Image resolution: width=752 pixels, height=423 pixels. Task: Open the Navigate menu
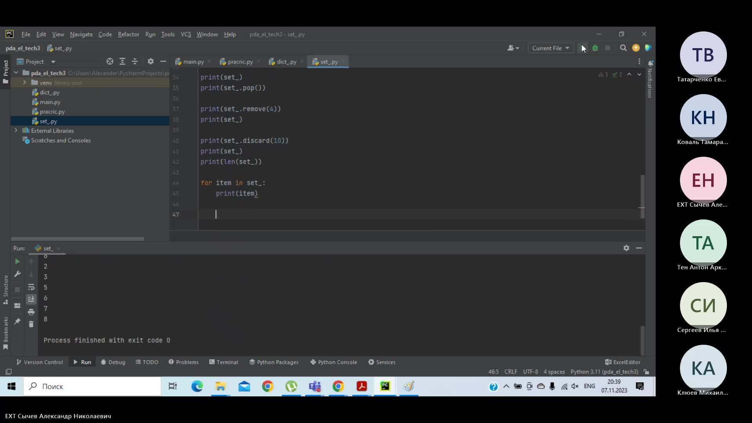point(81,34)
